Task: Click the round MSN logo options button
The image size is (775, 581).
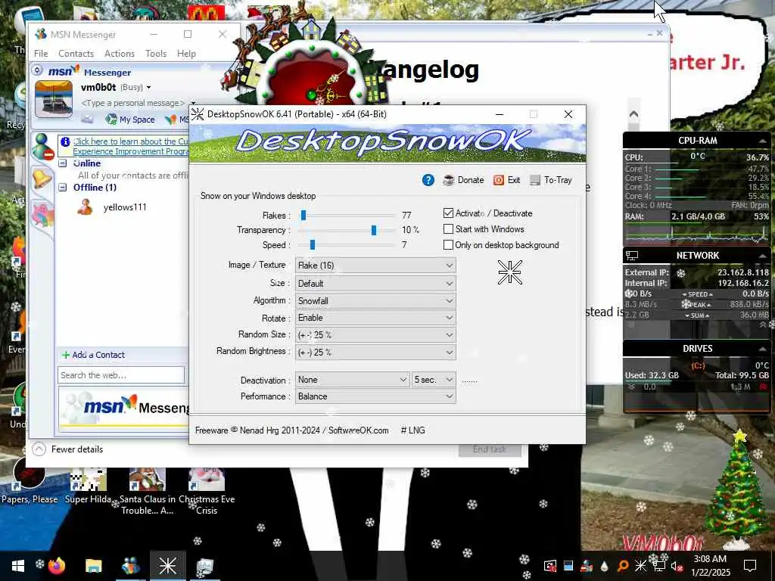Action: click(x=38, y=70)
